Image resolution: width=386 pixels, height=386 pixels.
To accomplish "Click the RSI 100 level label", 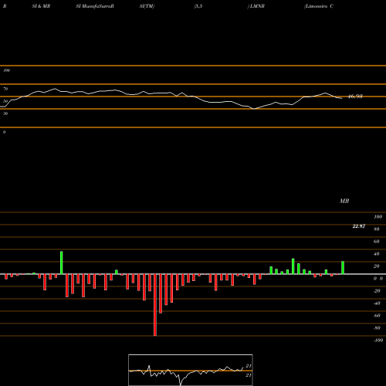I will [x=6, y=70].
